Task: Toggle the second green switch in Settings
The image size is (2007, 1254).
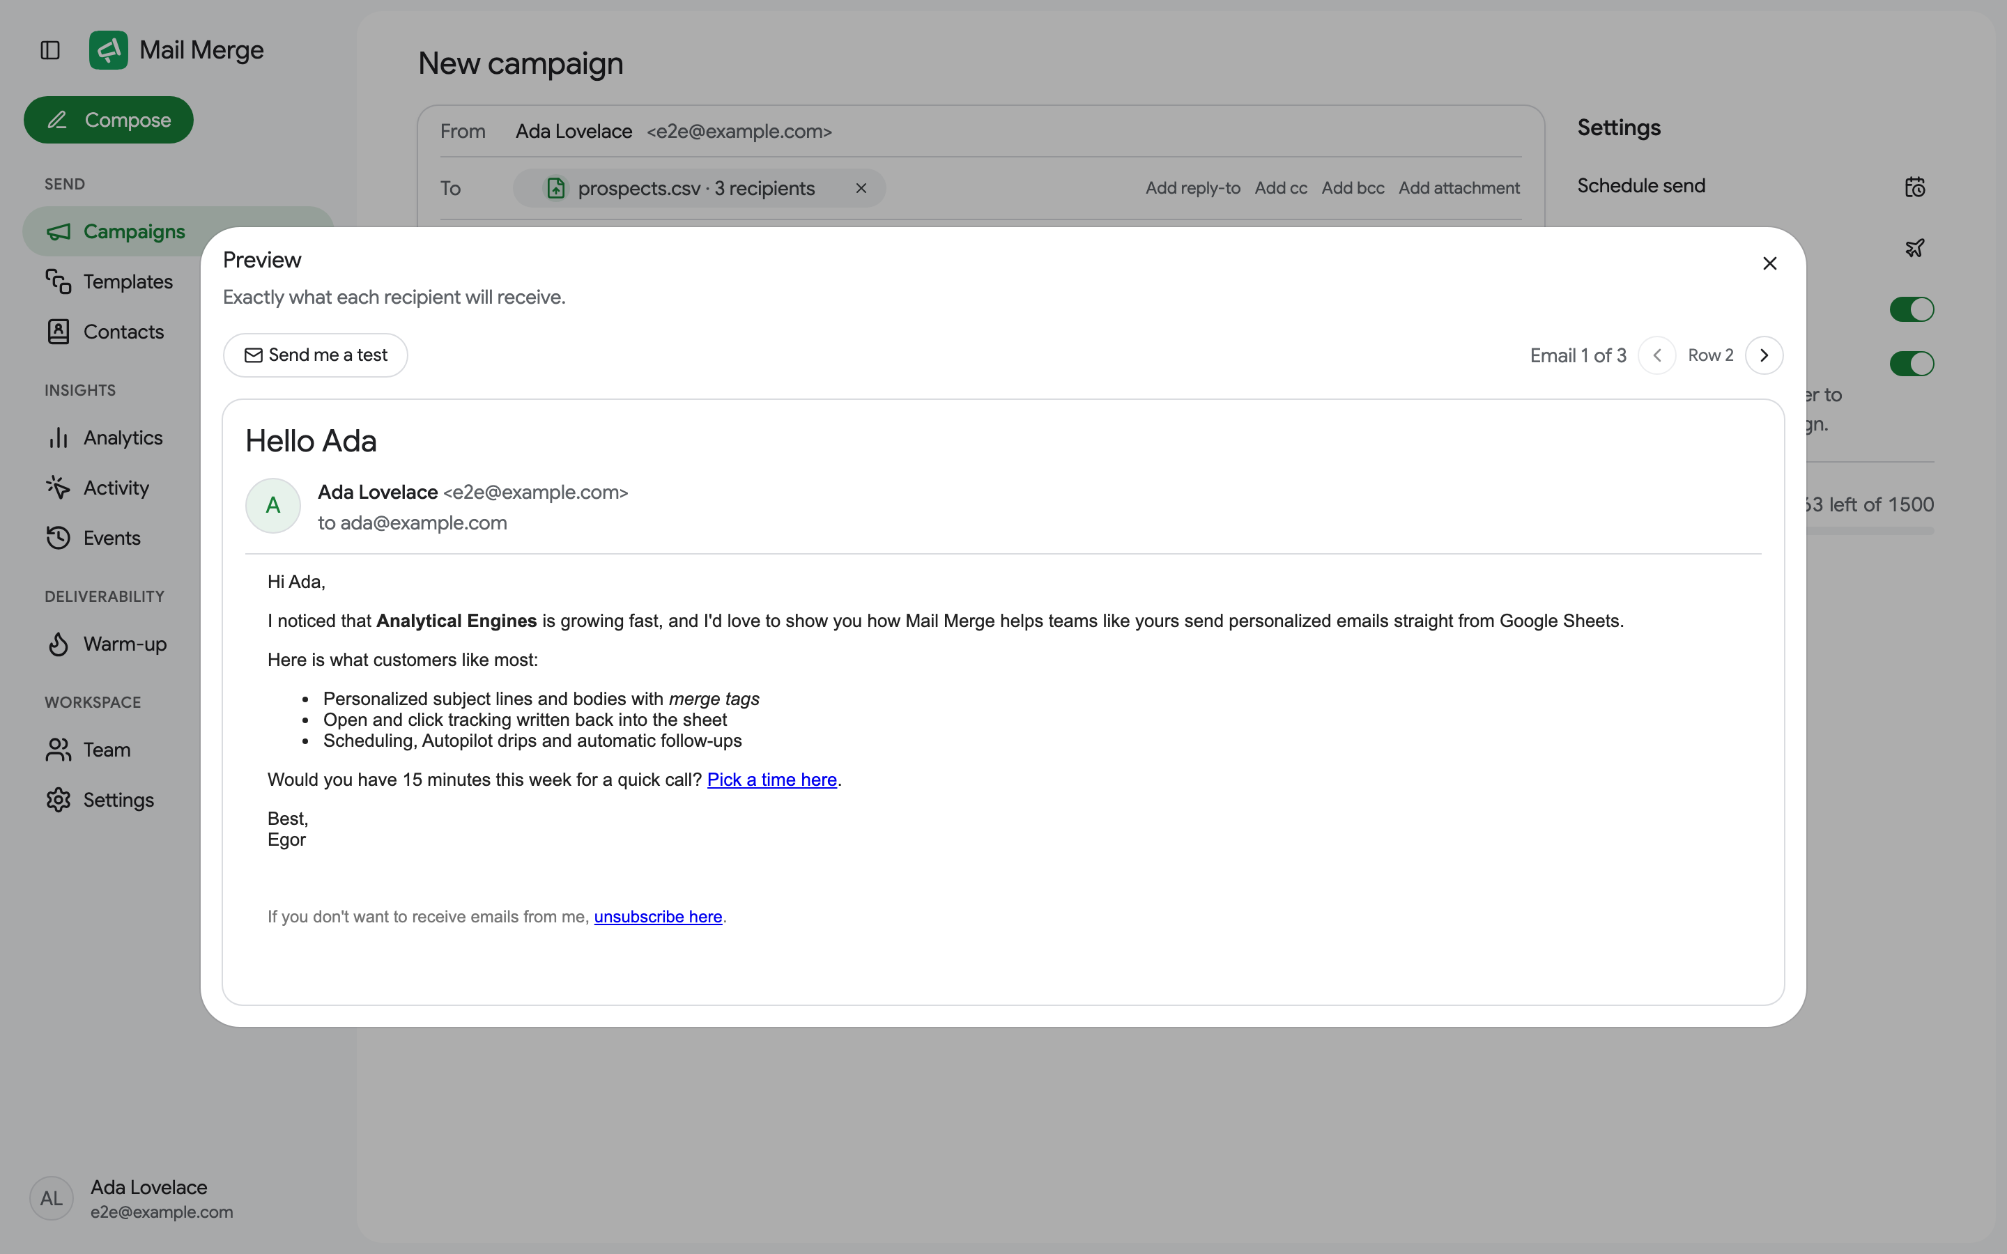Action: click(1912, 363)
